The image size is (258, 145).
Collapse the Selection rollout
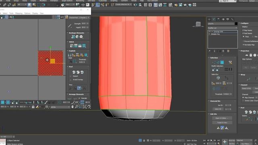coord(209,58)
